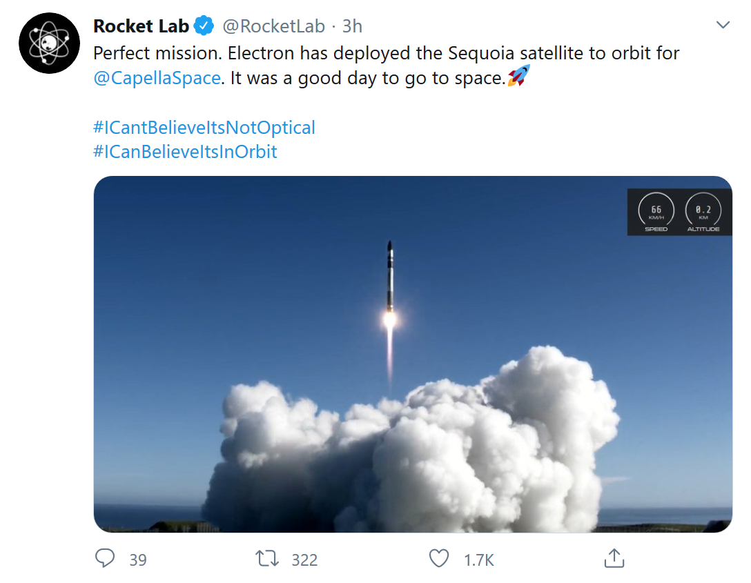
Task: Reply to the tweet via speech bubble icon
Action: 105,558
